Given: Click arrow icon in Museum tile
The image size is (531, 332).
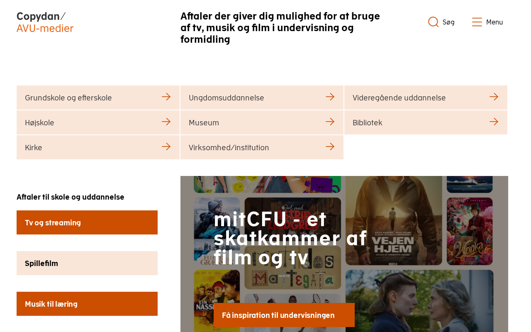Looking at the screenshot, I should pyautogui.click(x=330, y=122).
